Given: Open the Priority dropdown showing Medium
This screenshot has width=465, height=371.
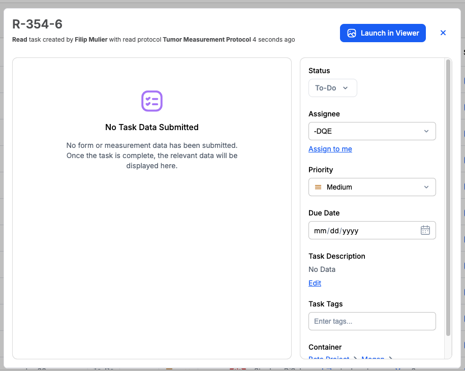Looking at the screenshot, I should [372, 187].
